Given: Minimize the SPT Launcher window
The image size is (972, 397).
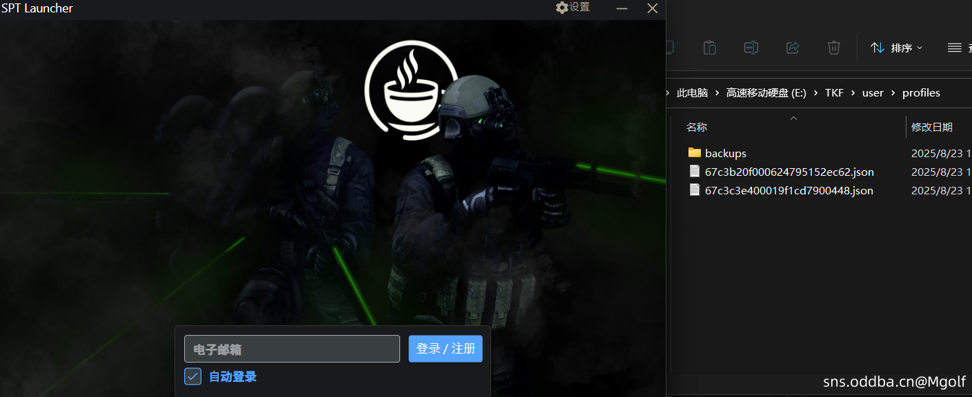Looking at the screenshot, I should click(x=622, y=8).
